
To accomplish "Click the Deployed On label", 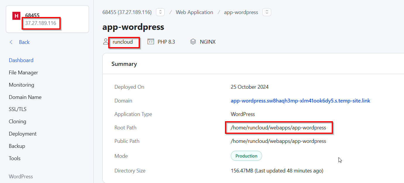I will pyautogui.click(x=129, y=87).
